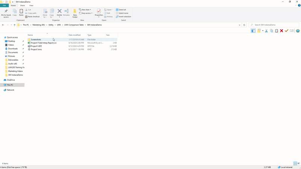Click This PC in the address bar
This screenshot has width=301, height=169.
(x=26, y=25)
